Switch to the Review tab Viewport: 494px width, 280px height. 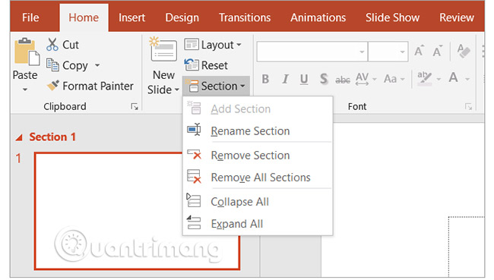coord(457,17)
